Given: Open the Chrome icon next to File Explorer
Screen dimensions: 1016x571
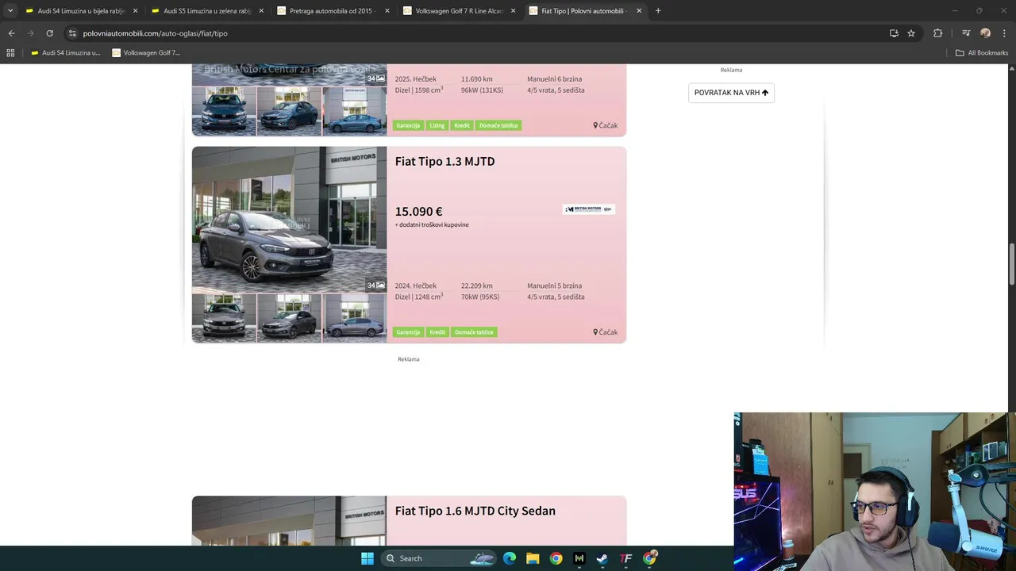Looking at the screenshot, I should (x=556, y=558).
